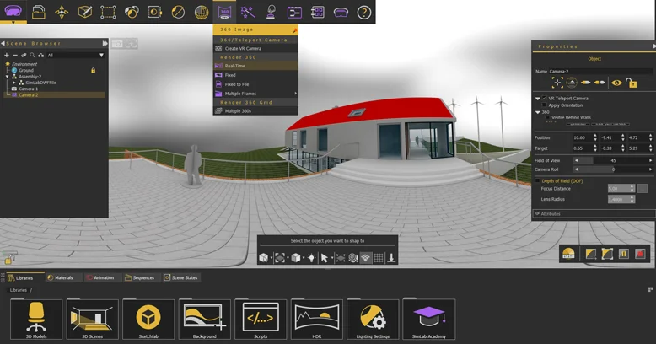Click the magic wand icon
The image size is (656, 344).
click(x=248, y=12)
